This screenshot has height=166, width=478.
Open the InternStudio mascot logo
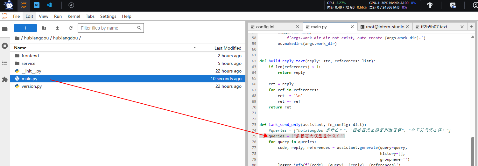9,5
